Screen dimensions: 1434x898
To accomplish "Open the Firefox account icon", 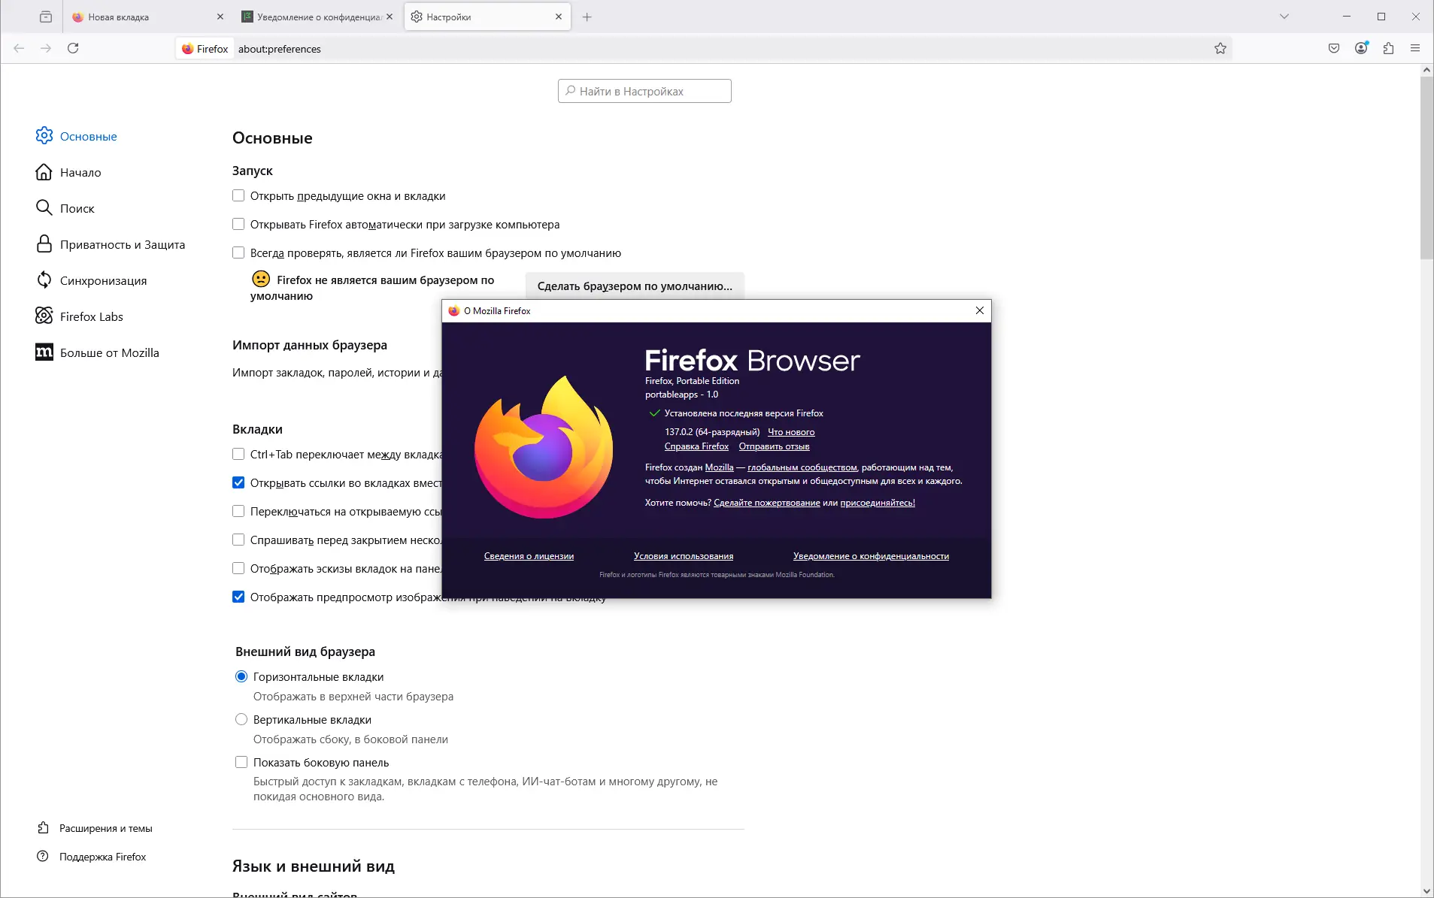I will [1361, 48].
